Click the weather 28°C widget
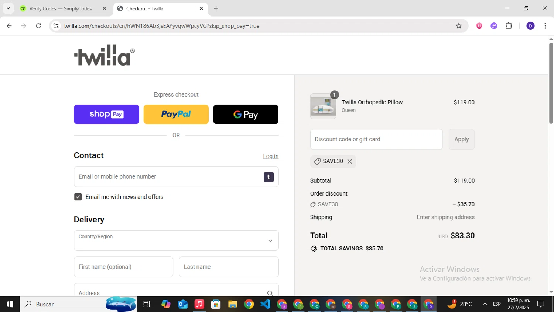This screenshot has width=554, height=312. pos(460,304)
